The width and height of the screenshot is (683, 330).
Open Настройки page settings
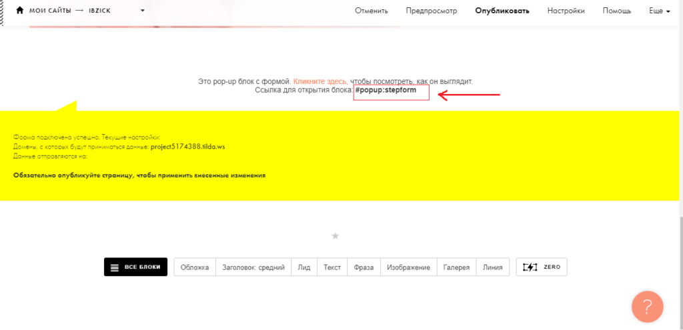(566, 11)
